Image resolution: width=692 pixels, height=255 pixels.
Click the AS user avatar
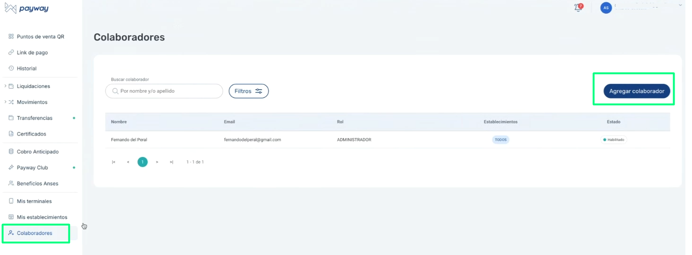coord(606,8)
